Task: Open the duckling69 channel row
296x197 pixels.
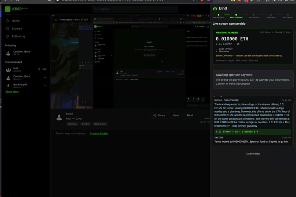Action: tap(26, 86)
